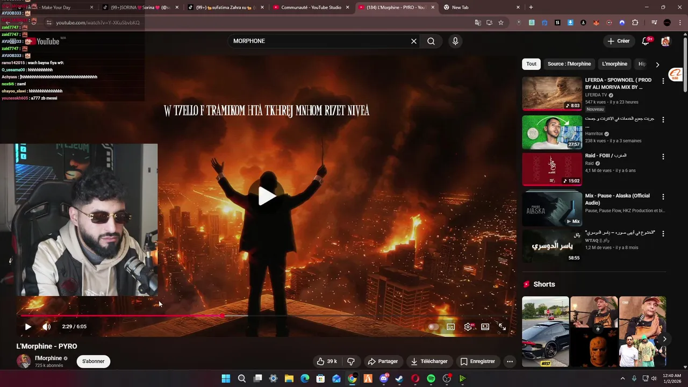Click the Télécharger download button

[x=429, y=361]
